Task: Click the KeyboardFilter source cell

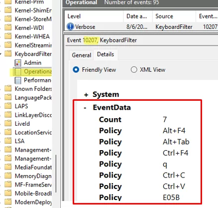Action: tap(174, 27)
